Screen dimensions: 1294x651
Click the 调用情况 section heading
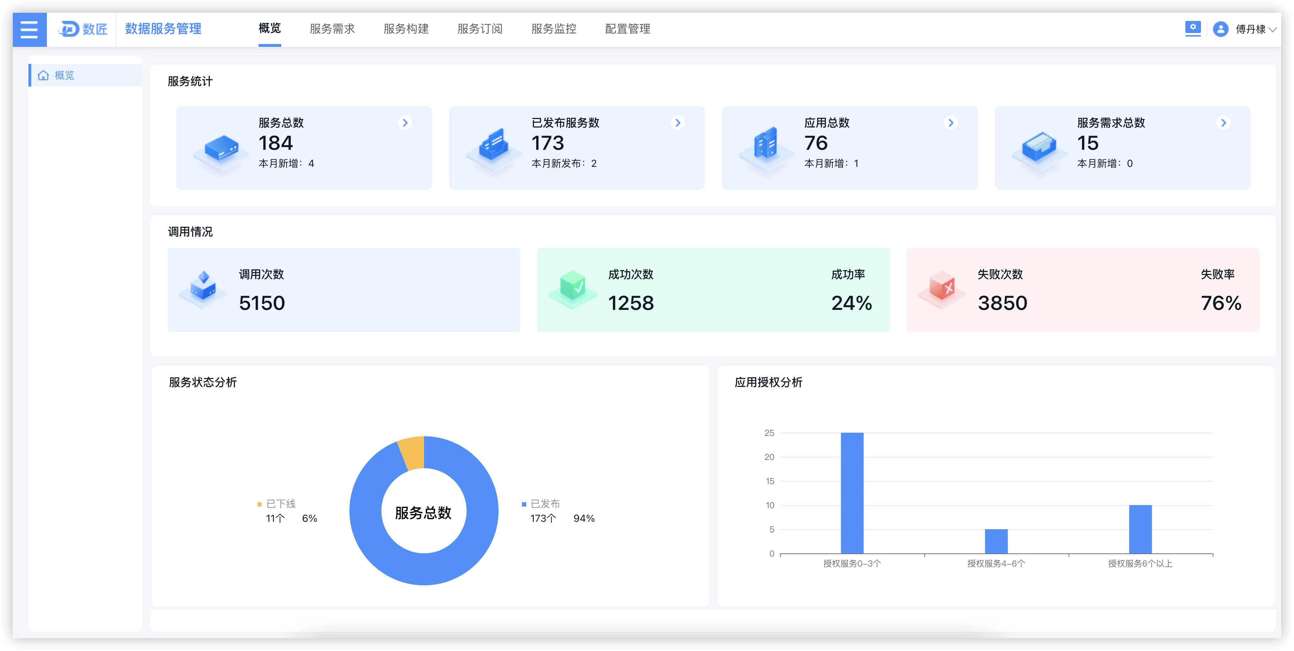click(x=190, y=231)
